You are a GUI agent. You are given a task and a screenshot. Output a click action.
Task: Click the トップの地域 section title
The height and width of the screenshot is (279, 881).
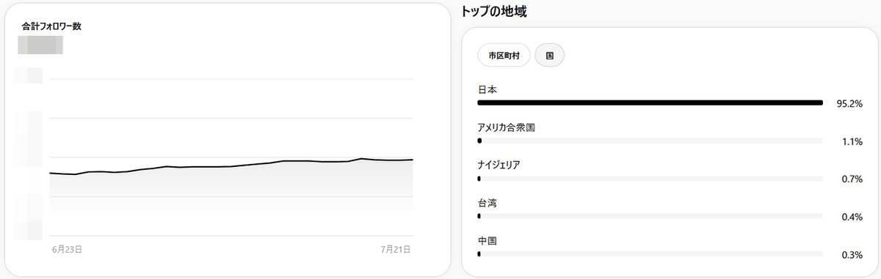[494, 11]
